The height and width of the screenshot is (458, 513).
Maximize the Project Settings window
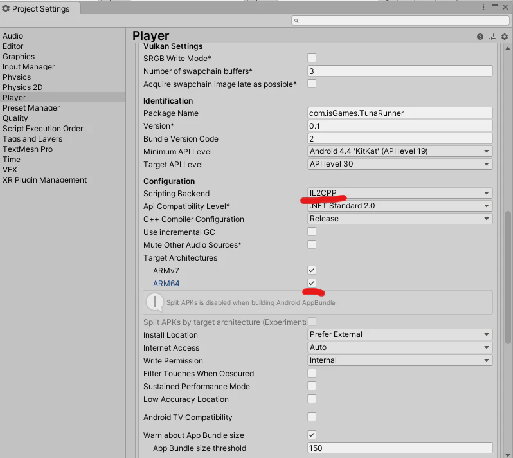point(495,7)
